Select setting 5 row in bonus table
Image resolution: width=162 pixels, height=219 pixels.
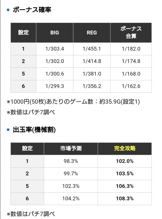81,74
